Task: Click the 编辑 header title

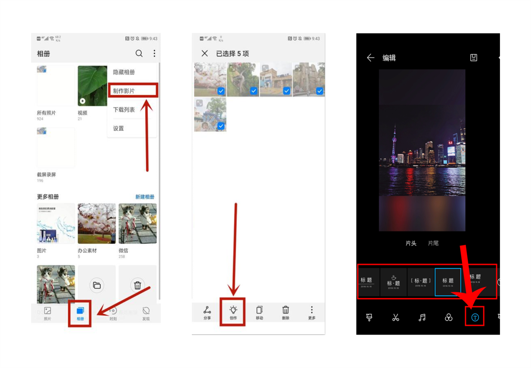Action: 389,58
